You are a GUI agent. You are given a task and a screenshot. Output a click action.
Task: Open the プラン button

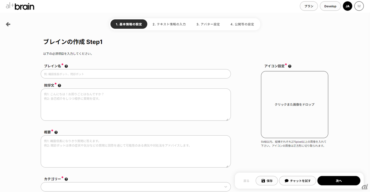309,6
